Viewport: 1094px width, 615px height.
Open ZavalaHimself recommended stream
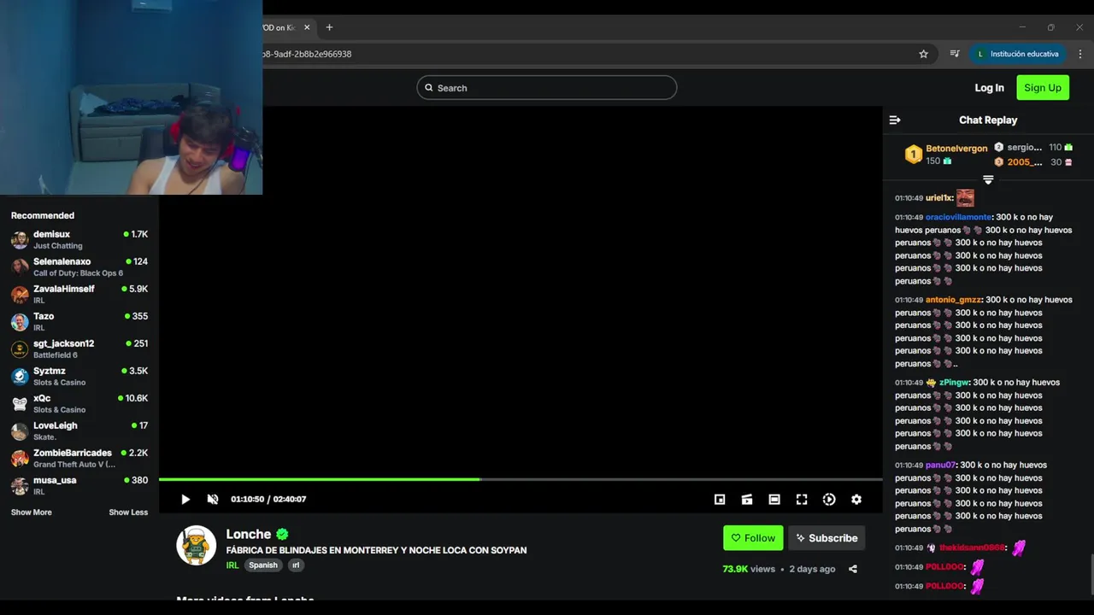click(x=79, y=294)
